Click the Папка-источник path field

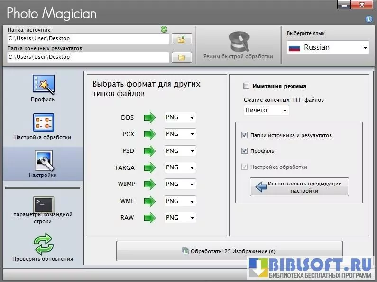(x=88, y=39)
